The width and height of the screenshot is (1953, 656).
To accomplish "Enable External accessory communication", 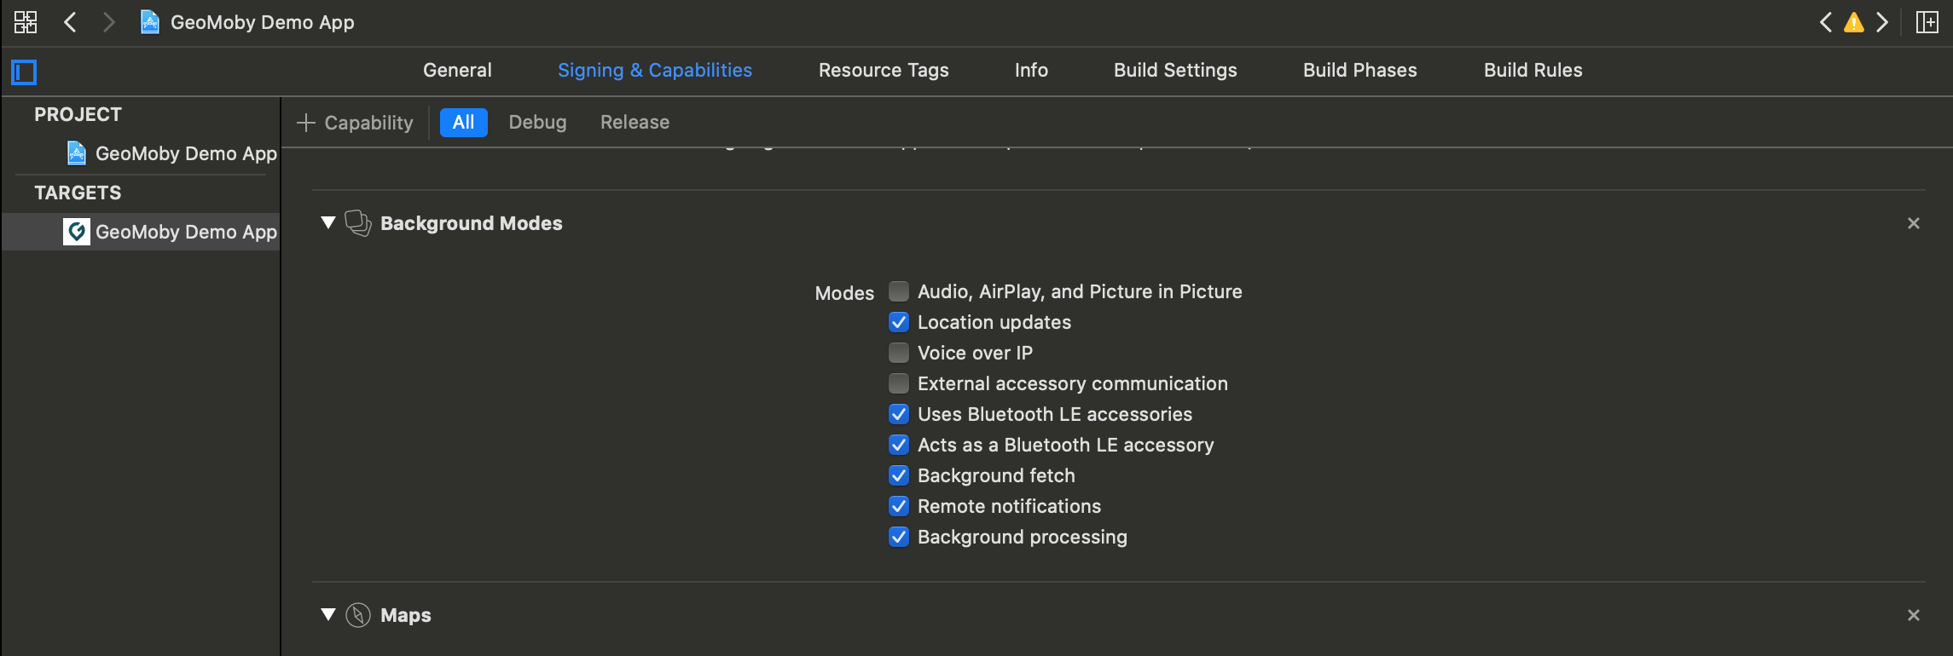I will pos(899,383).
